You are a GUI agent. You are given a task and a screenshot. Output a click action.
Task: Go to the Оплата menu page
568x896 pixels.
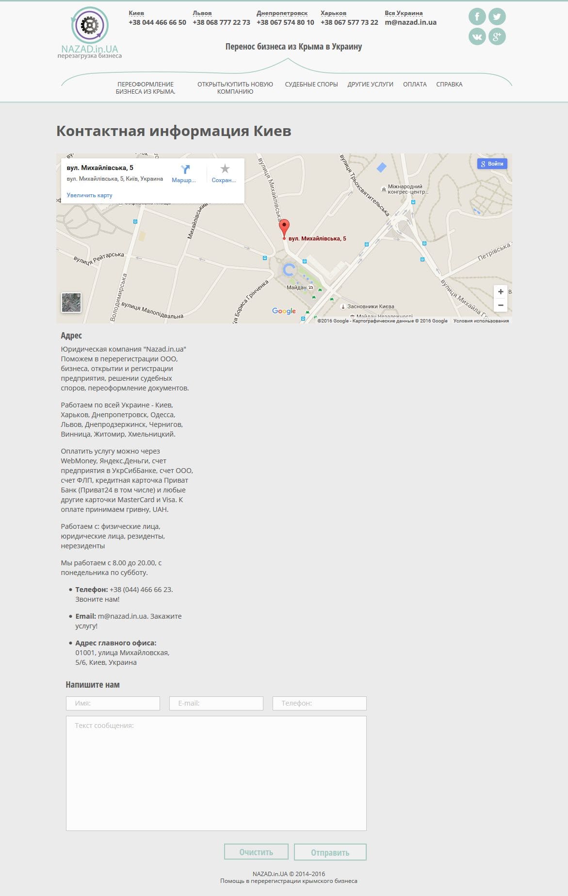tap(415, 85)
